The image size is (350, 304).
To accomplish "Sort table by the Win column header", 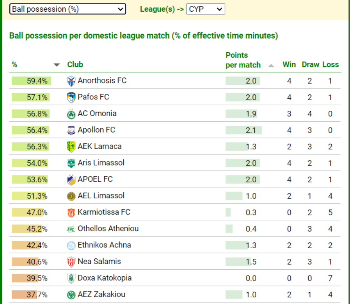I will [x=289, y=65].
